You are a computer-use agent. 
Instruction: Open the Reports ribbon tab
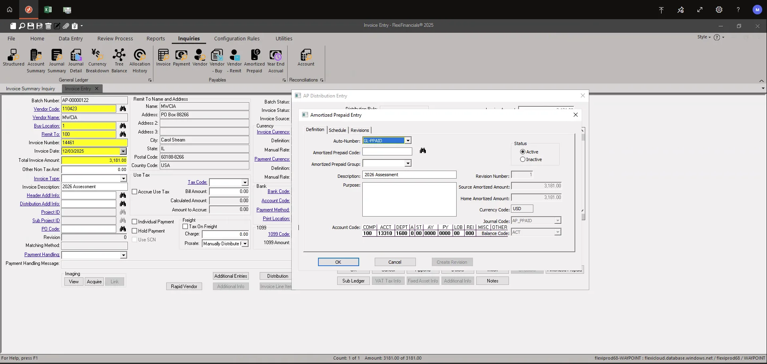[x=156, y=38]
